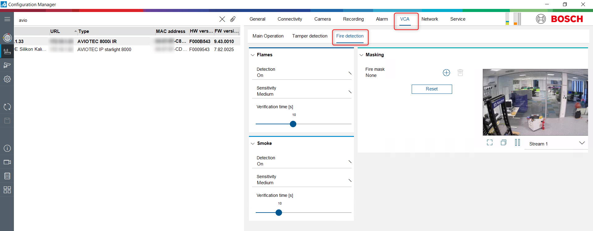Collapse the Masking section
This screenshot has height=231, width=593.
(361, 55)
